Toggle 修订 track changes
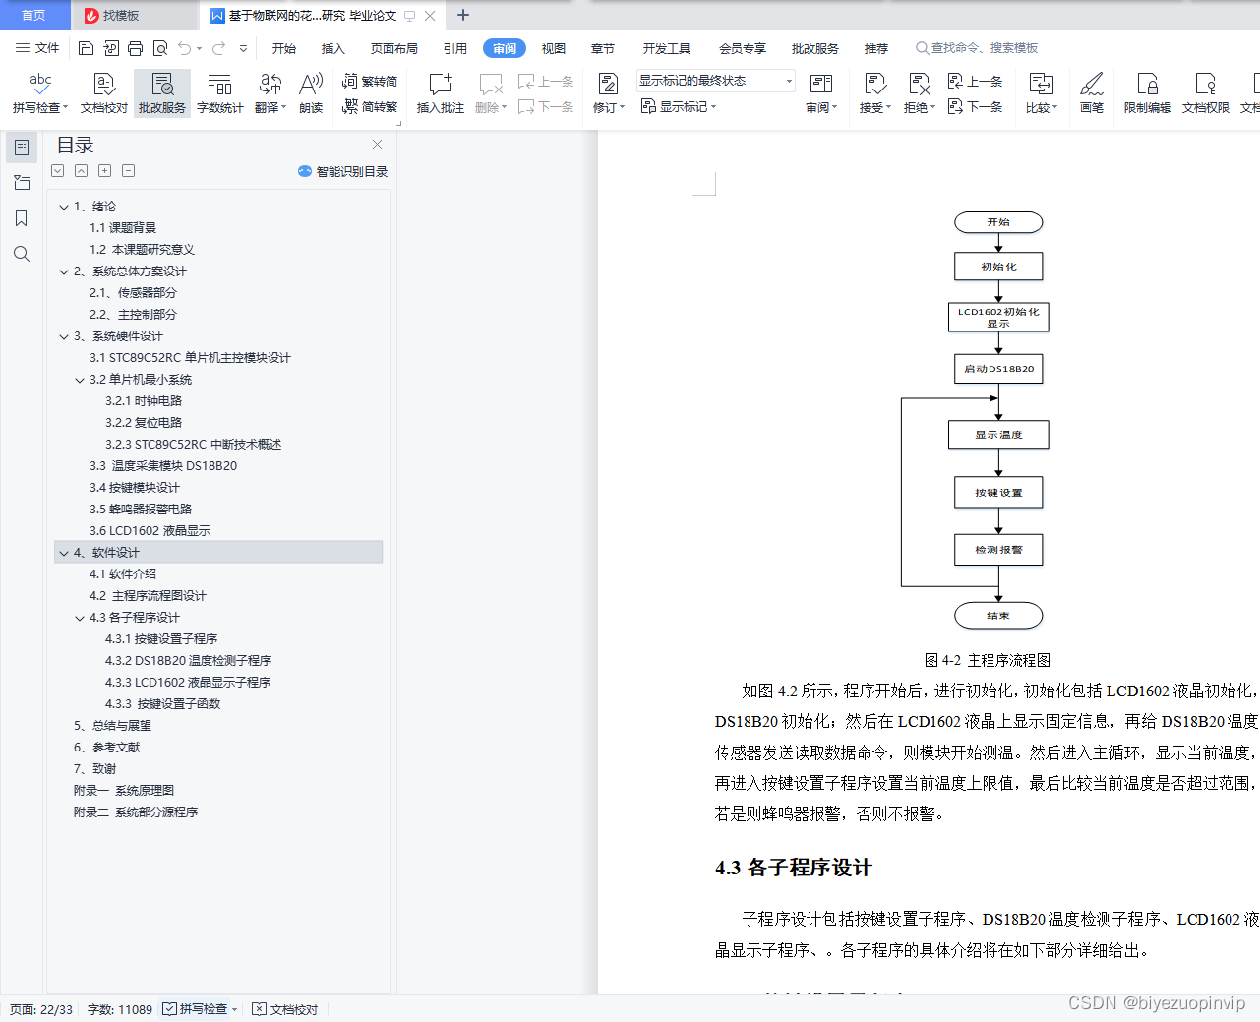The height and width of the screenshot is (1022, 1260). 609,93
